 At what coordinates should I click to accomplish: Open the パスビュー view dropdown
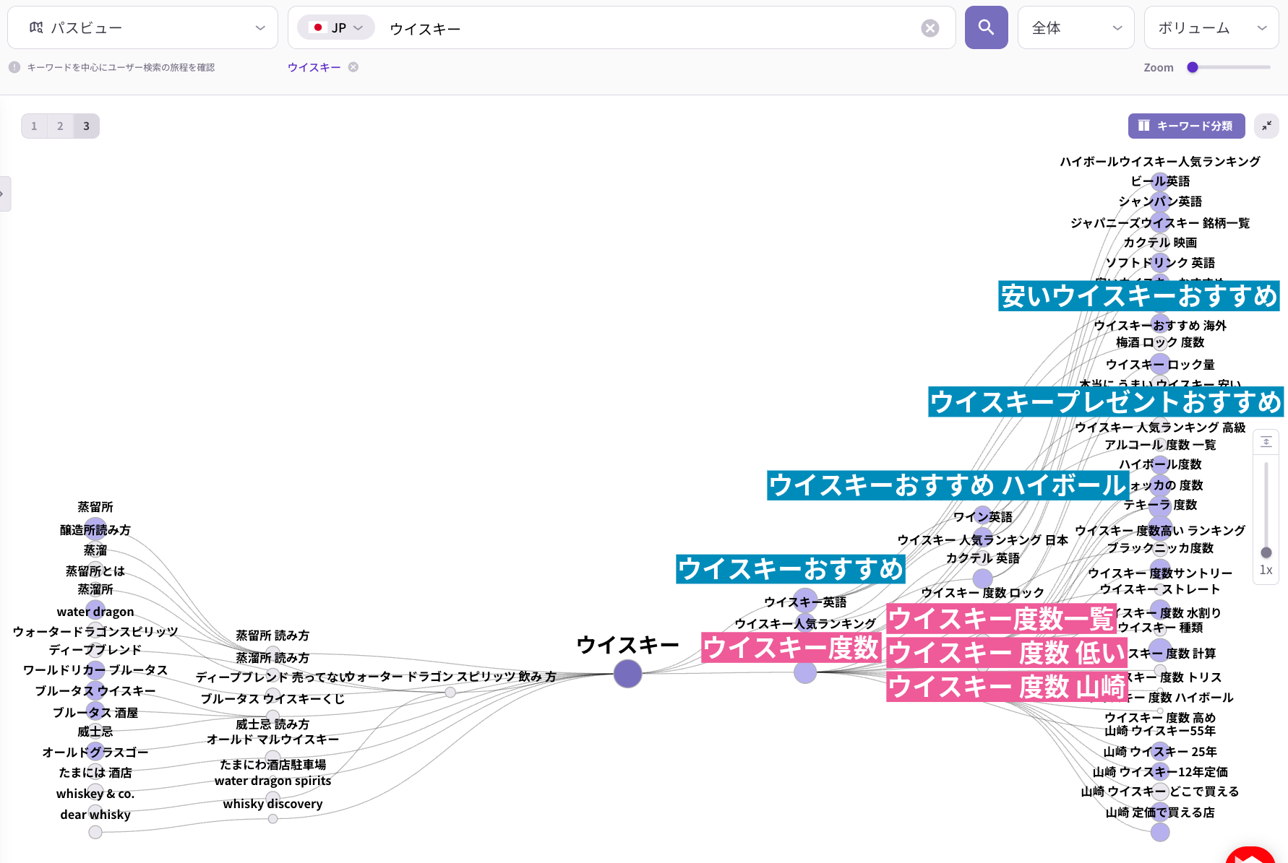point(142,27)
